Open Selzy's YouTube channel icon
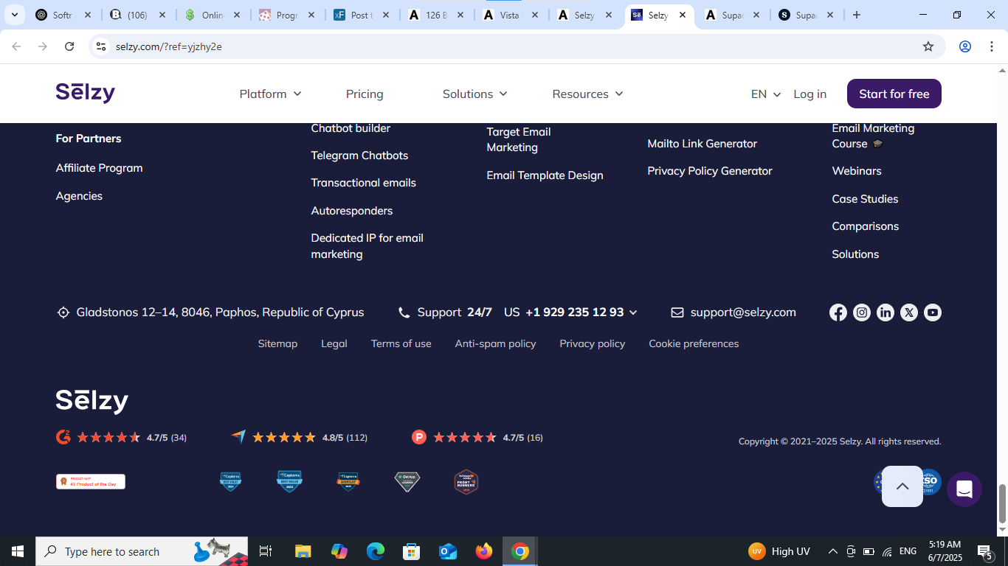1008x566 pixels. (933, 312)
